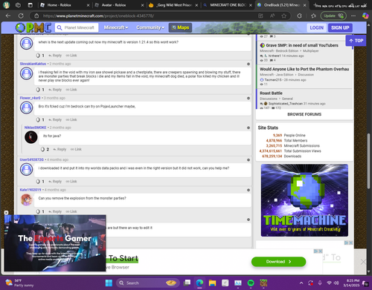Click Kate1902019's avatar image
The height and width of the screenshot is (290, 372).
point(27,200)
